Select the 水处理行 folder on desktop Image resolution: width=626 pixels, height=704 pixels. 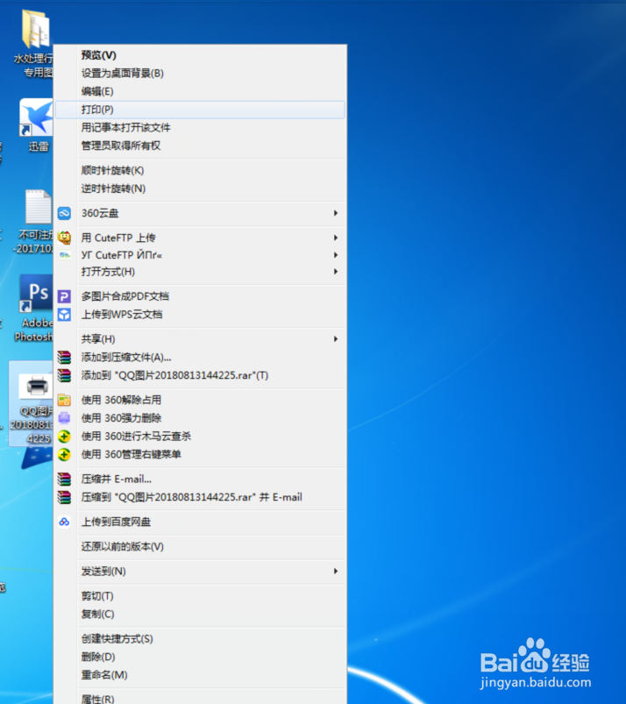click(x=35, y=29)
